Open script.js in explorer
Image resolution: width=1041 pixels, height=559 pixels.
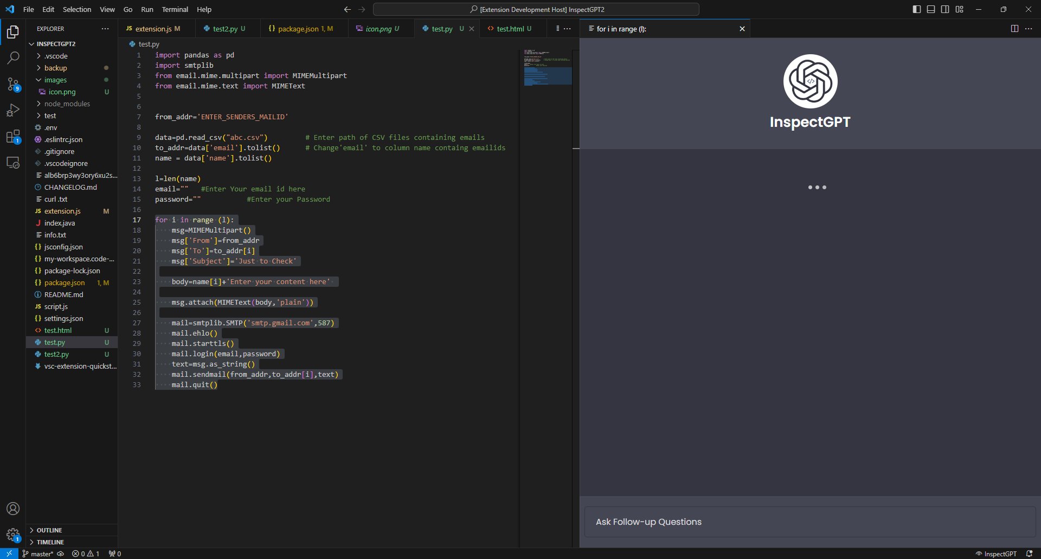(x=73, y=306)
